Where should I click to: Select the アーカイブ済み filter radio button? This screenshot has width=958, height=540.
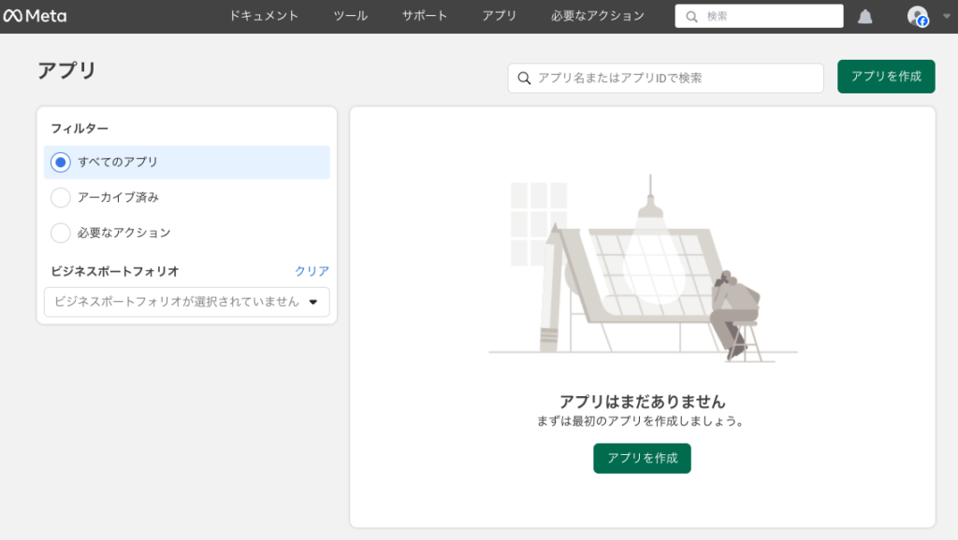pos(61,197)
